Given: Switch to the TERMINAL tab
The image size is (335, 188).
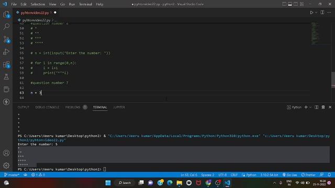Looking at the screenshot, I should point(100,107).
